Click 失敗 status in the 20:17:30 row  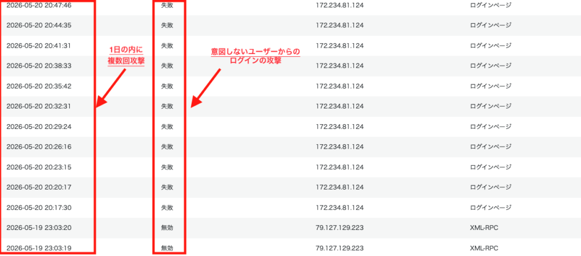167,207
